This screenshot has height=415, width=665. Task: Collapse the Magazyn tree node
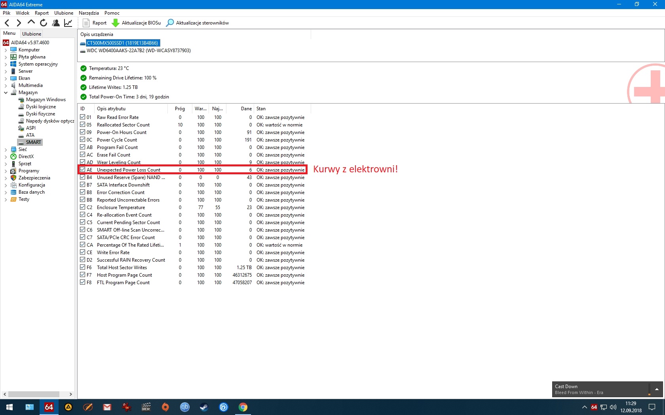click(x=6, y=92)
